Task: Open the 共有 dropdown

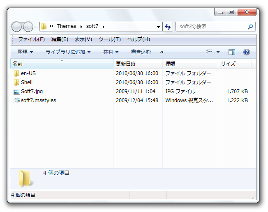Action: 111,52
